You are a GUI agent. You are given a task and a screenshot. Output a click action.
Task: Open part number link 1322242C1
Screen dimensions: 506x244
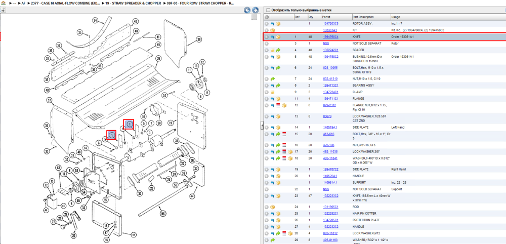[330, 50]
